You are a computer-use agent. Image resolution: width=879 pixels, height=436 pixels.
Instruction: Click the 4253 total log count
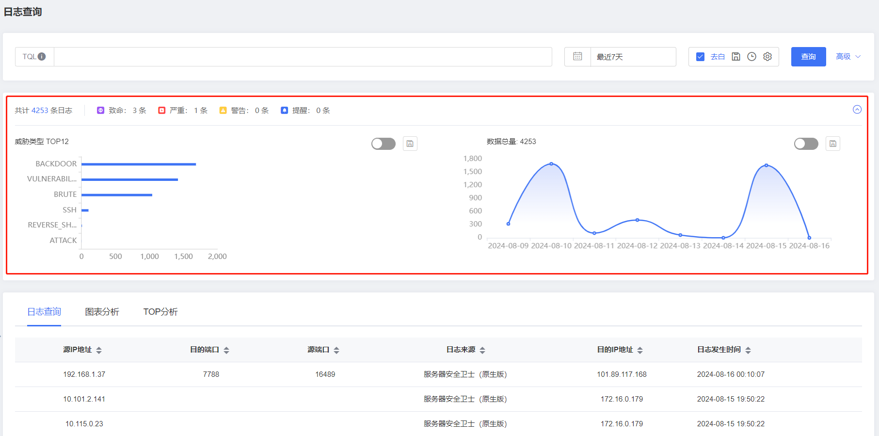pos(40,111)
